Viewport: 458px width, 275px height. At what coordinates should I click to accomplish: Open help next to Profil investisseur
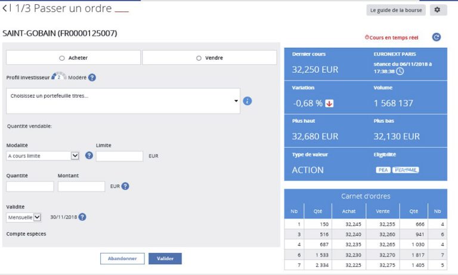tap(92, 78)
